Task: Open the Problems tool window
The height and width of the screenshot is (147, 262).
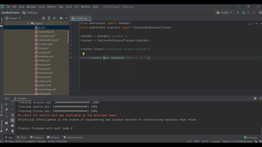Action: 36,137
